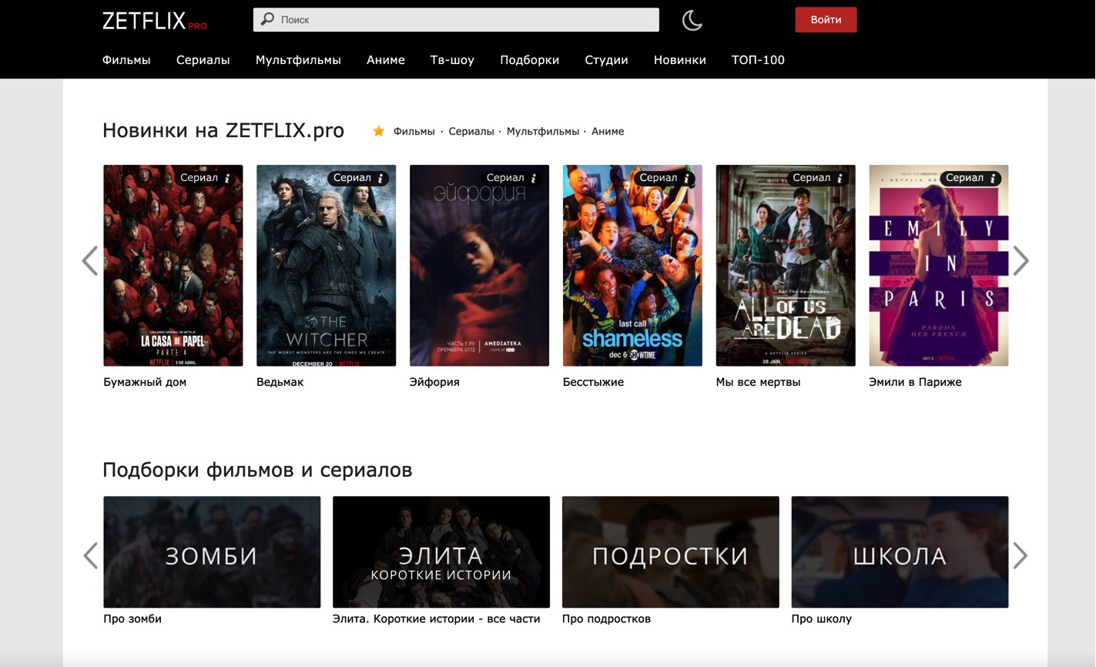Open the Emily in Paris poster
This screenshot has width=1096, height=667.
coord(939,266)
